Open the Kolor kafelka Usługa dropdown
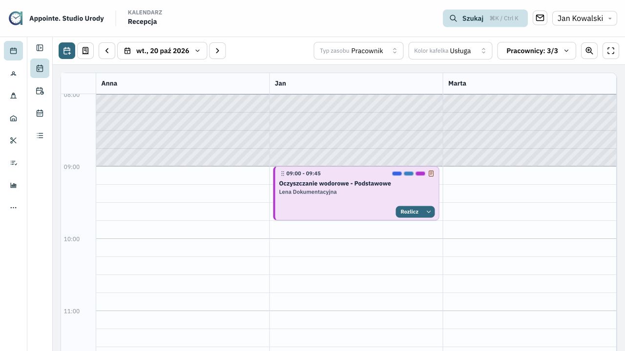The image size is (625, 351). (450, 51)
